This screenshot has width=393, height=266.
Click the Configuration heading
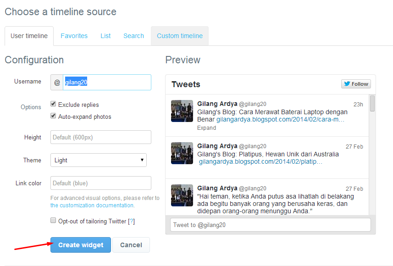(34, 60)
